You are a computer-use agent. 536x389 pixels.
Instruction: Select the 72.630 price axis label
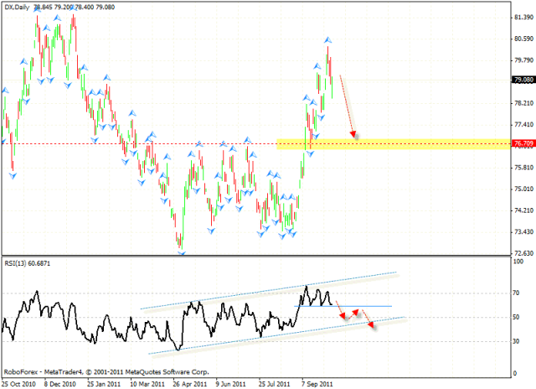[x=523, y=253]
